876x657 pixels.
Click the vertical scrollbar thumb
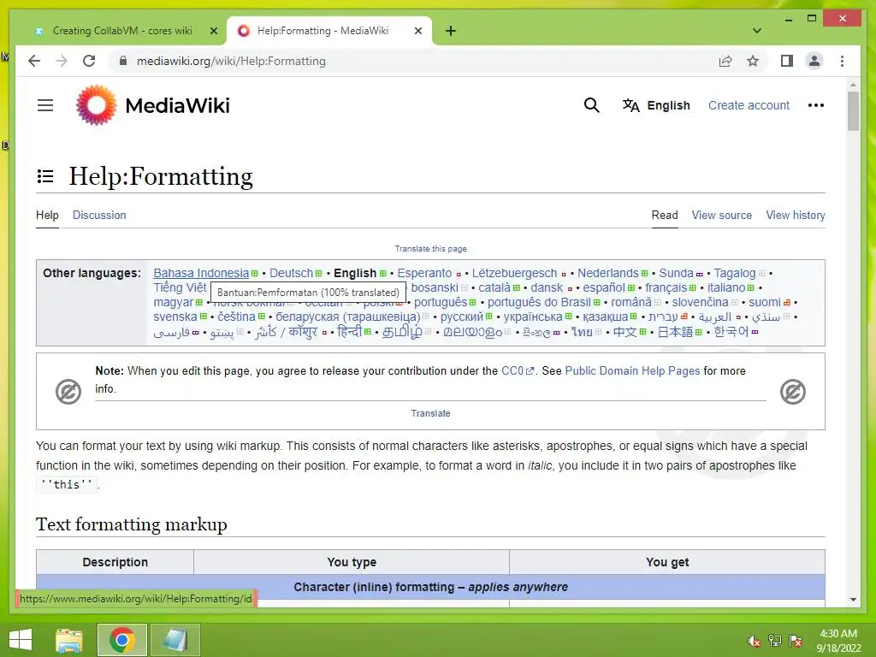pyautogui.click(x=853, y=110)
